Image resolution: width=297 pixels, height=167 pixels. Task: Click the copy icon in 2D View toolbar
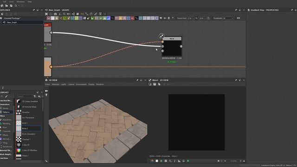(x=159, y=84)
